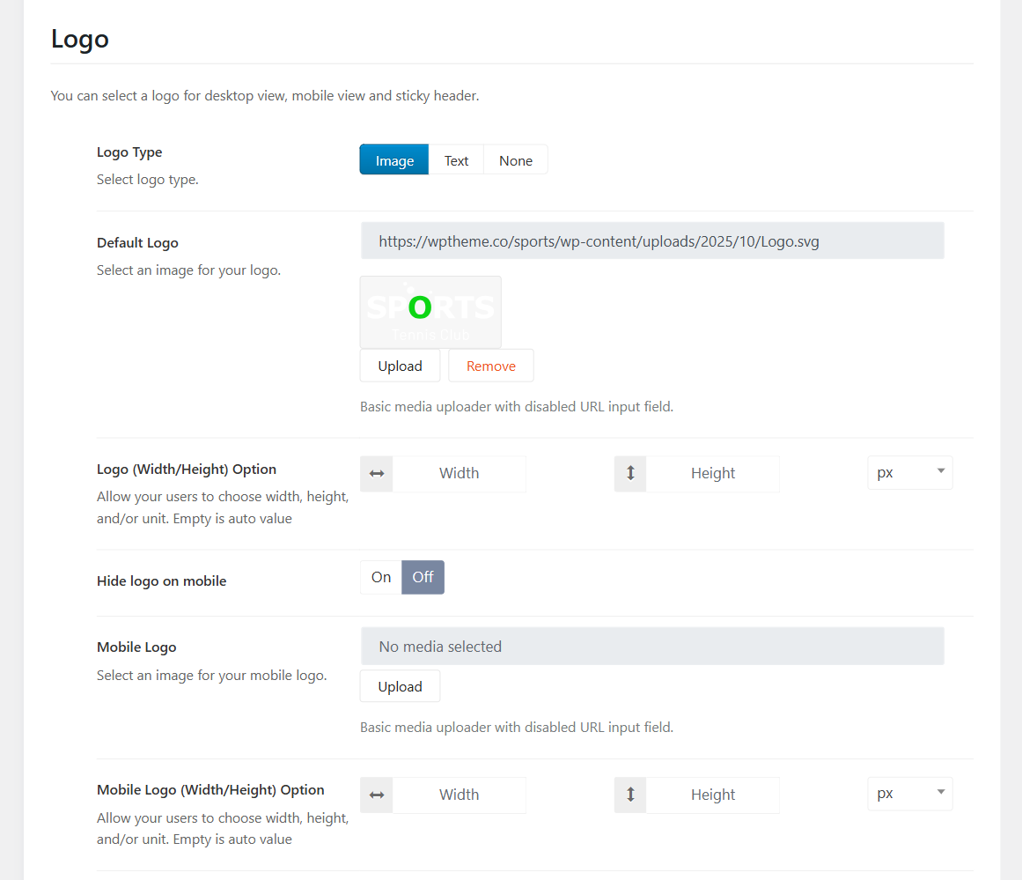
Task: Upload a new Default Logo image
Action: 400,366
